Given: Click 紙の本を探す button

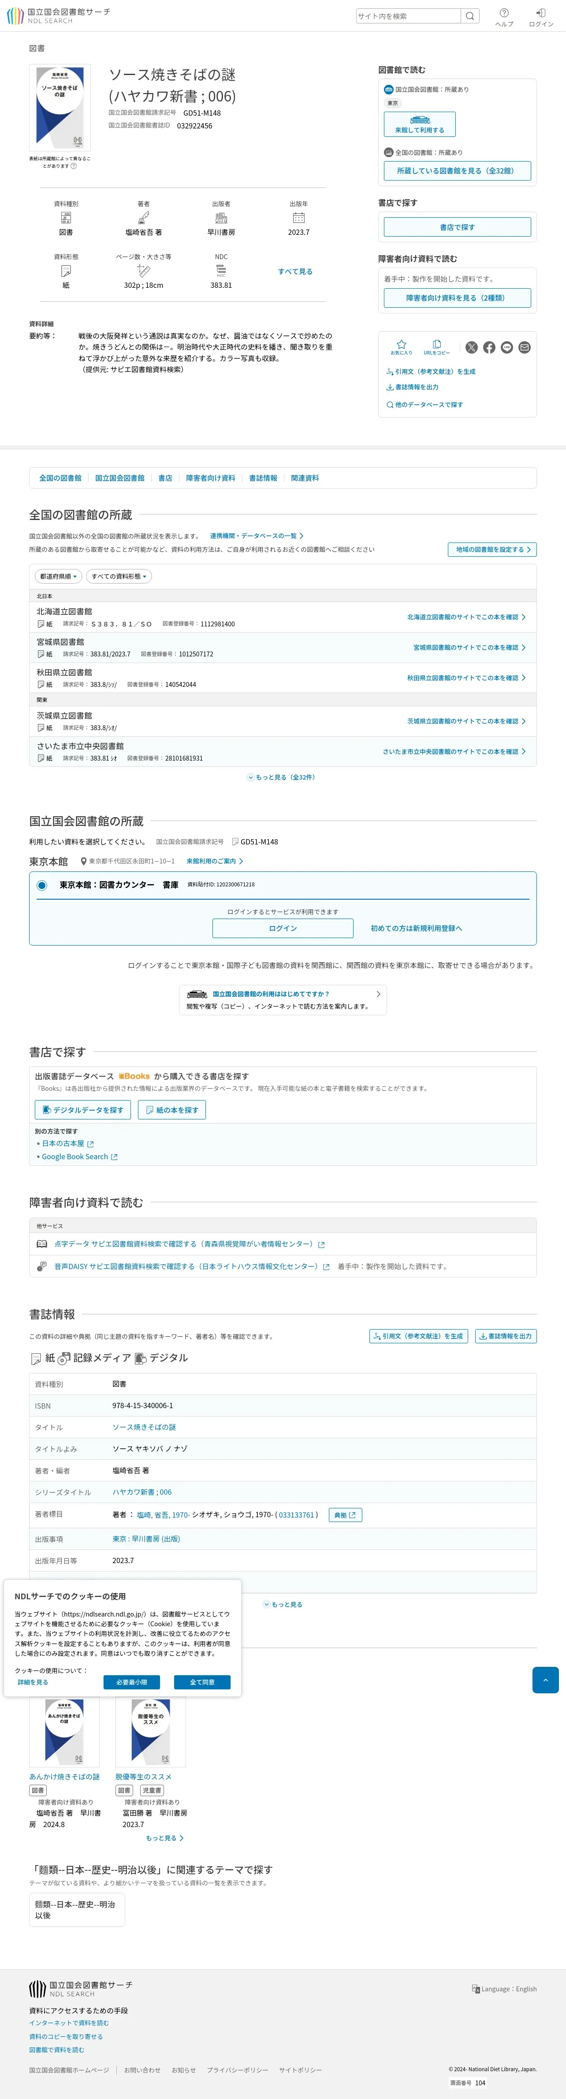Looking at the screenshot, I should pos(171,1109).
